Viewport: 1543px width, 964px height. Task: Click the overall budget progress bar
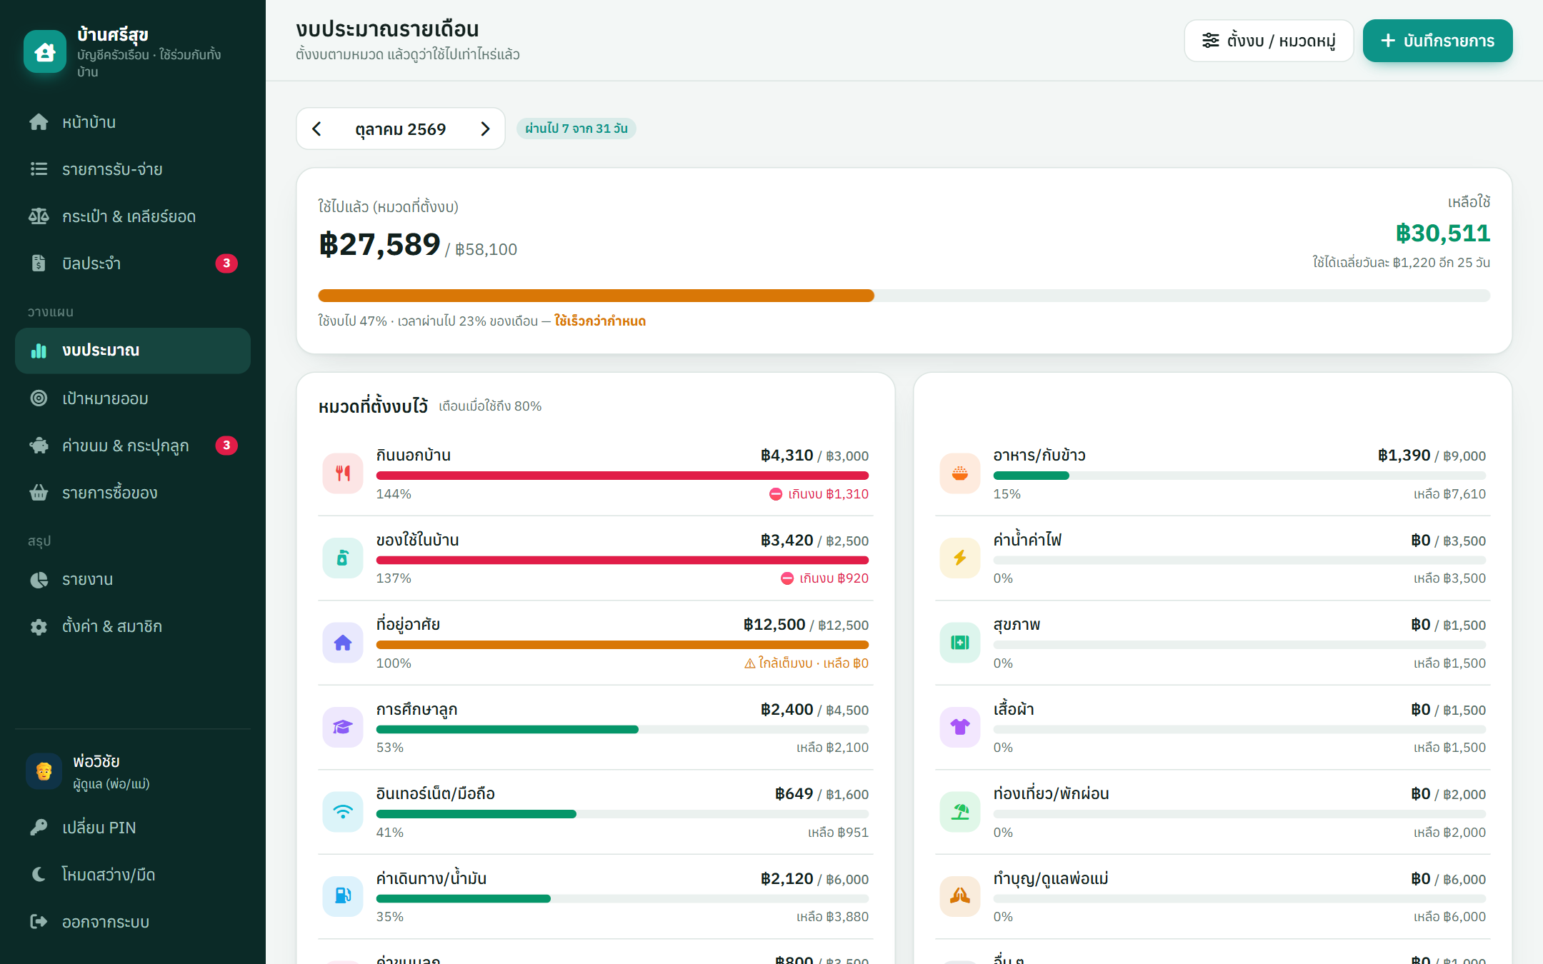904,296
